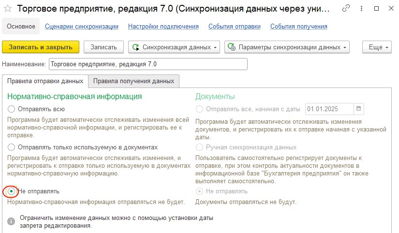Select 'Отправлять всю' radio button
The height and width of the screenshot is (233, 399).
pyautogui.click(x=11, y=109)
